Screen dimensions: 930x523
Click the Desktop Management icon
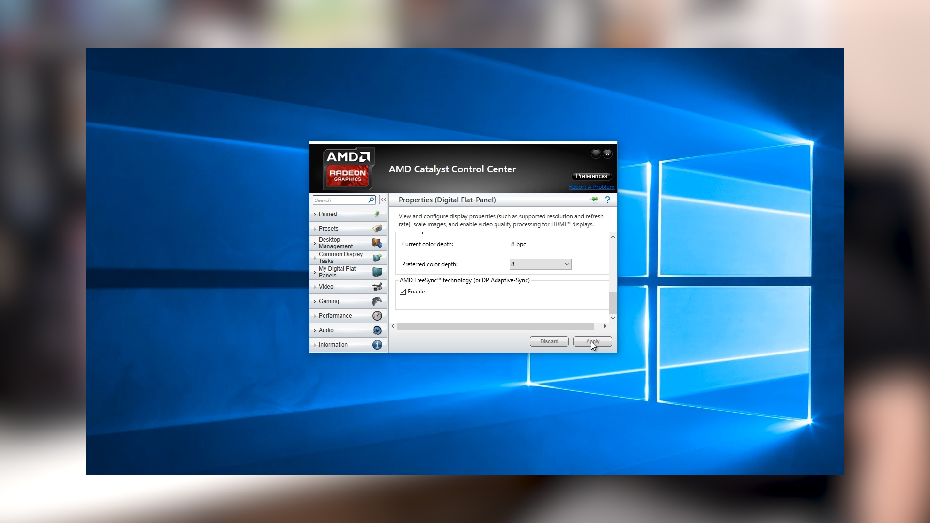coord(377,243)
